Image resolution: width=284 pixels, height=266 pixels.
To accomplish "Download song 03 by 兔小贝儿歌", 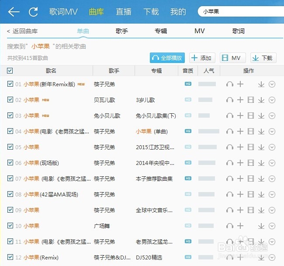I will [x=261, y=115].
